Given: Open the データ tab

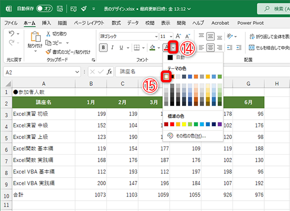Looking at the screenshot, I should (133, 23).
